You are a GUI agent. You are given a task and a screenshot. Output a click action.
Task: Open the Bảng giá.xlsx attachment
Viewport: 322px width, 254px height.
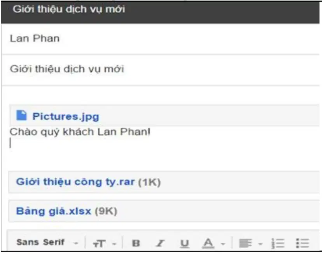point(53,211)
